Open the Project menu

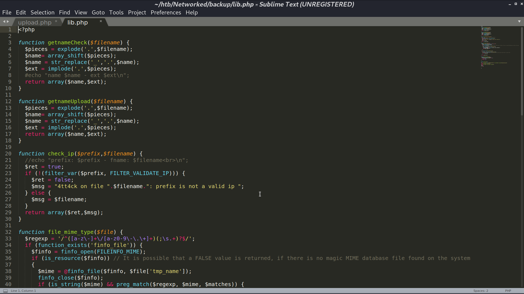[x=137, y=13]
